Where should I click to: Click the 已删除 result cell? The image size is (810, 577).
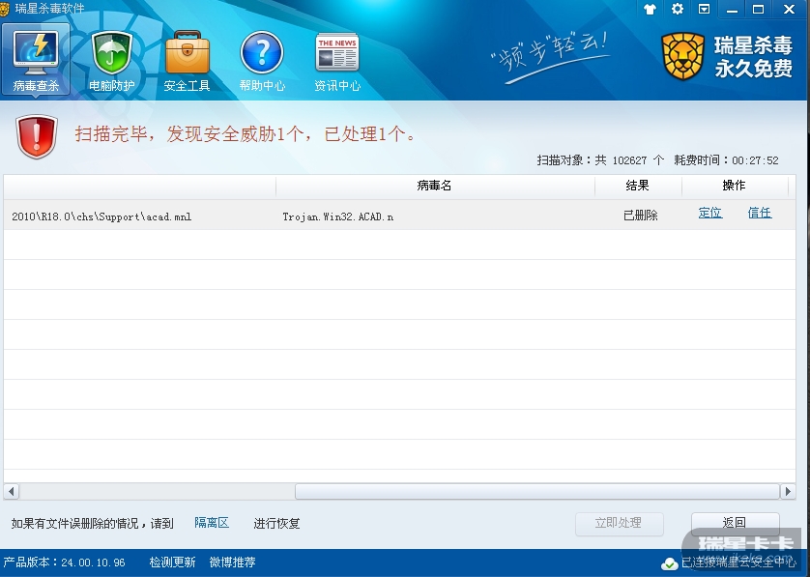point(641,216)
